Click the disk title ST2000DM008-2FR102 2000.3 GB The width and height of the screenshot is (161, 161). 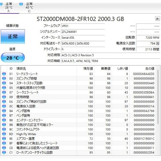coord(80,19)
